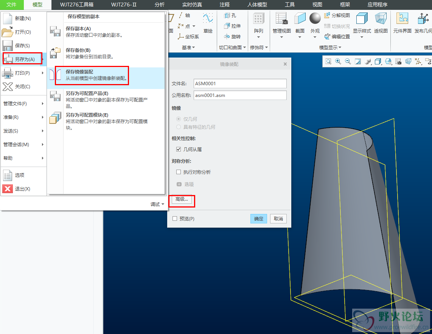This screenshot has width=432, height=334.
Task: Tick the 预览(P) preview checkbox
Action: pos(175,219)
